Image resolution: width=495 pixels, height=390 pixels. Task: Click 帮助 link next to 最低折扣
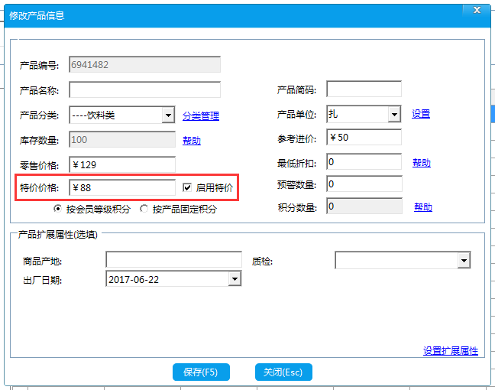pyautogui.click(x=422, y=163)
